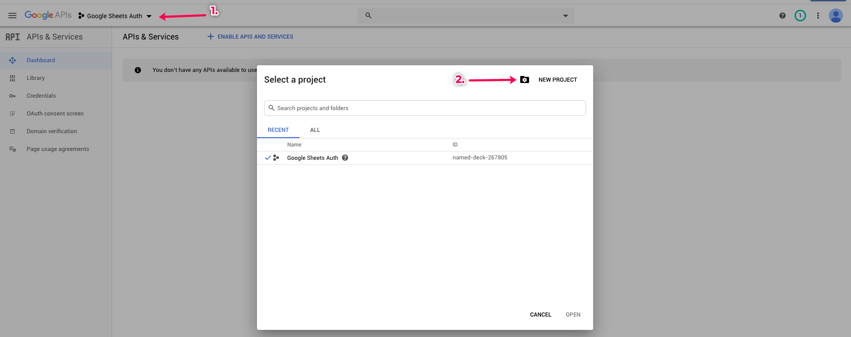Open Credentials in the sidebar
The image size is (851, 337).
tap(56, 96)
